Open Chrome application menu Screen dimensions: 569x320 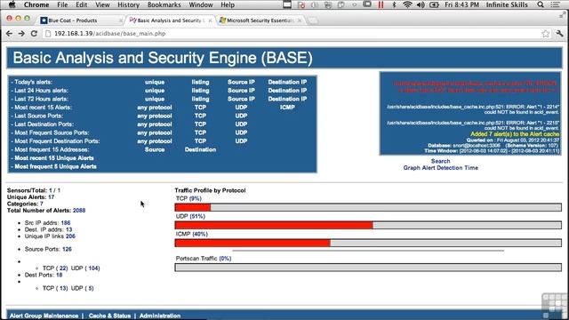36,4
